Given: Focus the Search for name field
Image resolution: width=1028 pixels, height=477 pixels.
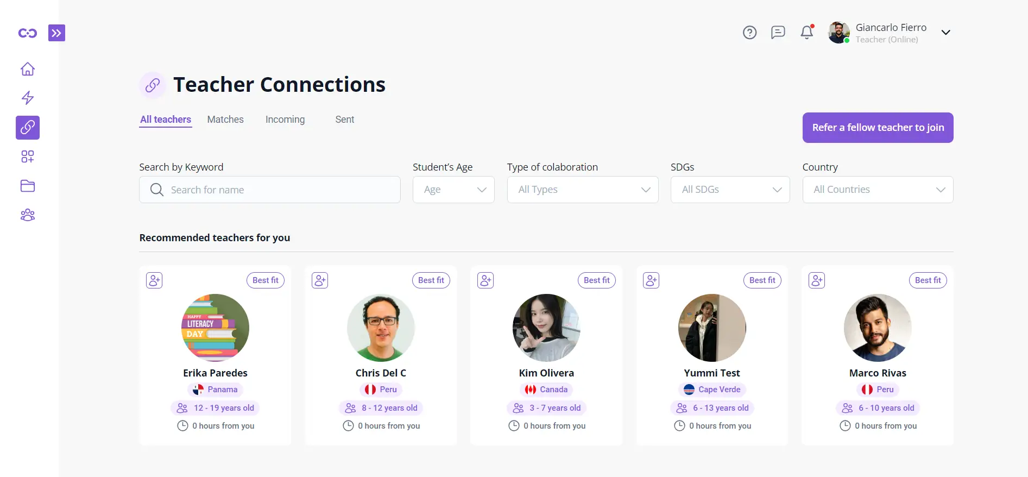Looking at the screenshot, I should [x=270, y=190].
